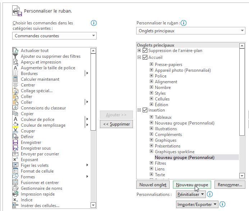Select the Calculer maintenant calculator icon
This screenshot has width=249, height=211.
pyautogui.click(x=15, y=79)
